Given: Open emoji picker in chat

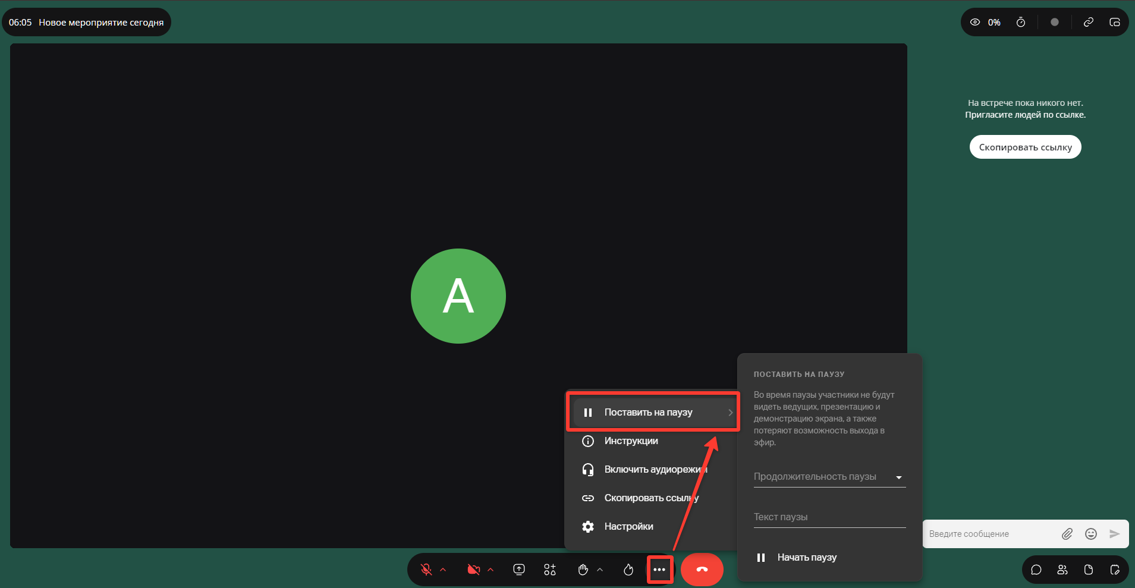Looking at the screenshot, I should (1091, 534).
